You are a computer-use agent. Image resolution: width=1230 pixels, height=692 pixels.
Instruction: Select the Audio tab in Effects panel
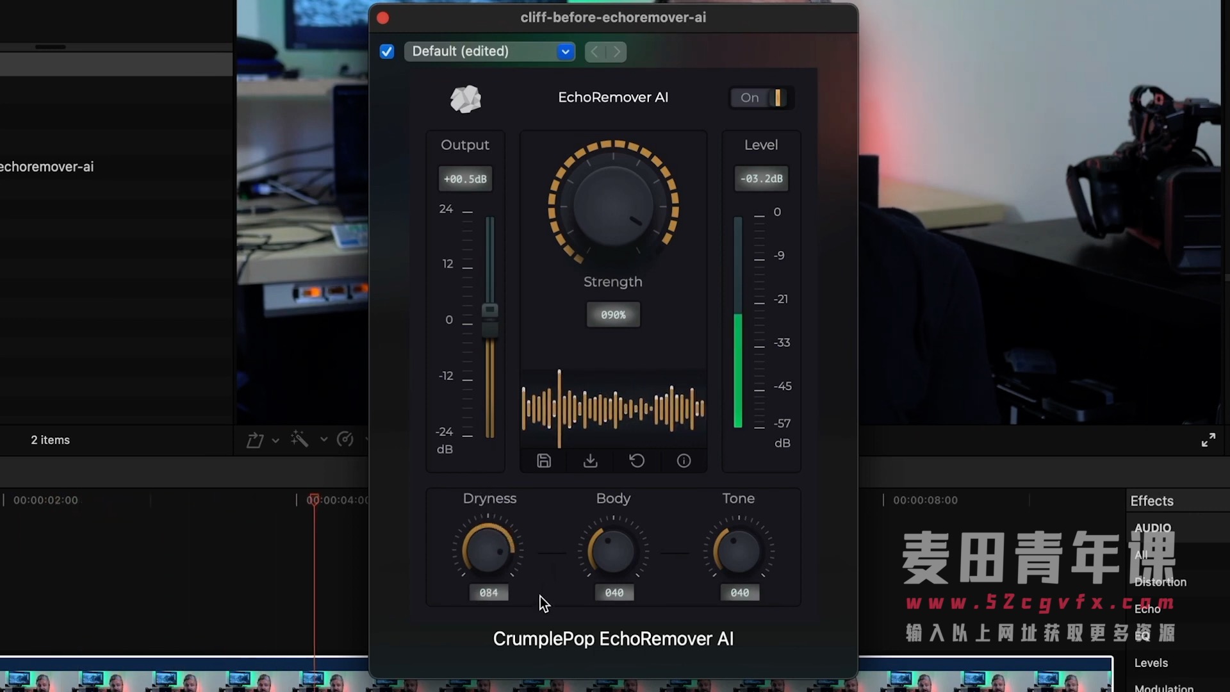click(1152, 527)
